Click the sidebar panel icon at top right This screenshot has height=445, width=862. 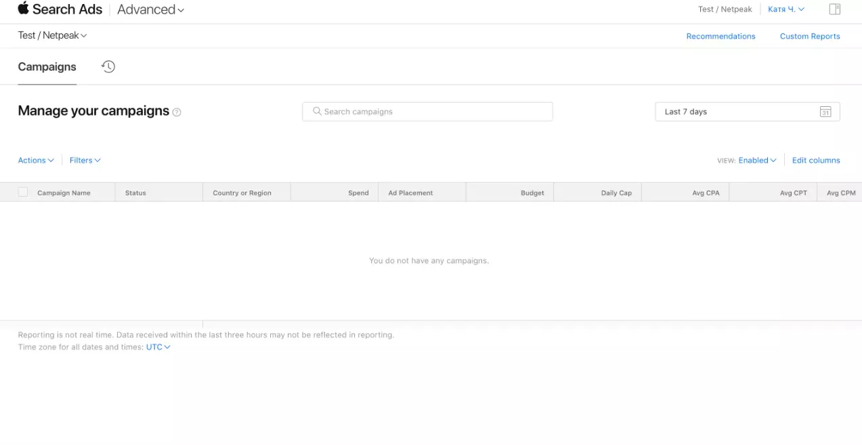pos(835,9)
